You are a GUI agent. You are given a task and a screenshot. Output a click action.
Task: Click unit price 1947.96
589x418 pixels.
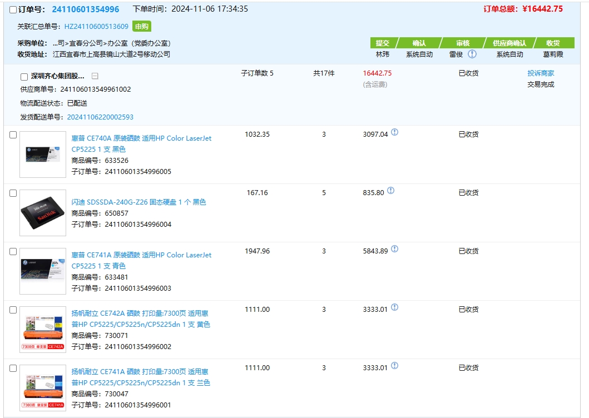coord(258,251)
